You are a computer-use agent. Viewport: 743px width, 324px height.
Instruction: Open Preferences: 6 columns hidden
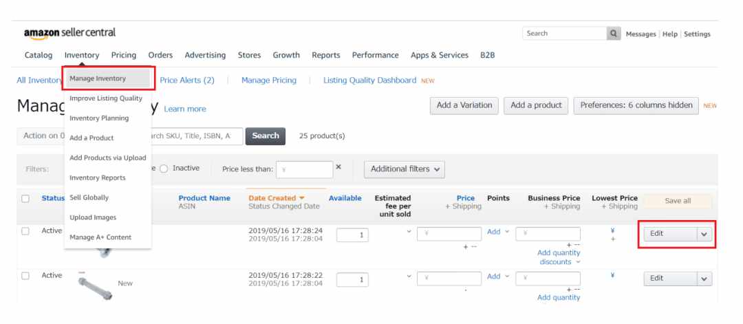pos(636,106)
